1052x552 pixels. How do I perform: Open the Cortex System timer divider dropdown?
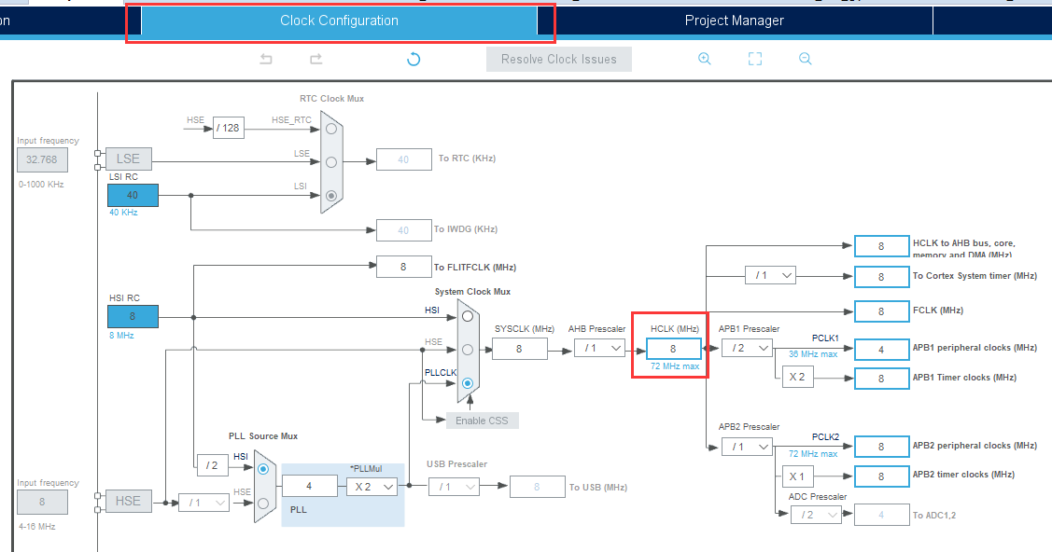771,275
